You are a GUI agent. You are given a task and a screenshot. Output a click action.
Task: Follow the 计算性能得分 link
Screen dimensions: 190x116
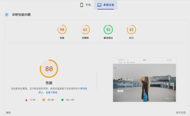tap(82, 89)
